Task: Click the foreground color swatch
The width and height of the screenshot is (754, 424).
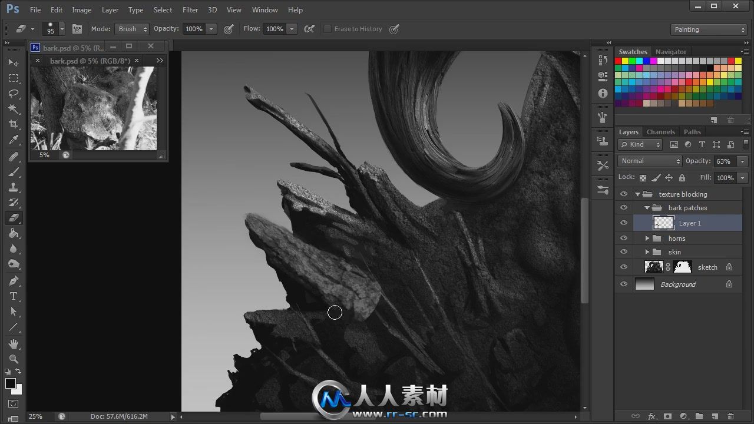Action: [11, 383]
